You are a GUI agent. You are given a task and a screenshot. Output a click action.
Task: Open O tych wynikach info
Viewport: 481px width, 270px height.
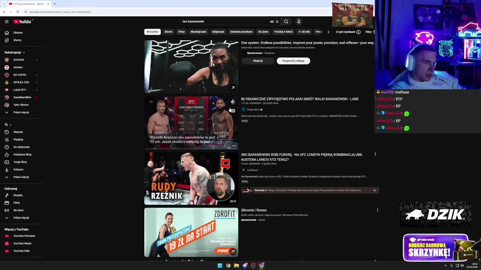(x=348, y=32)
